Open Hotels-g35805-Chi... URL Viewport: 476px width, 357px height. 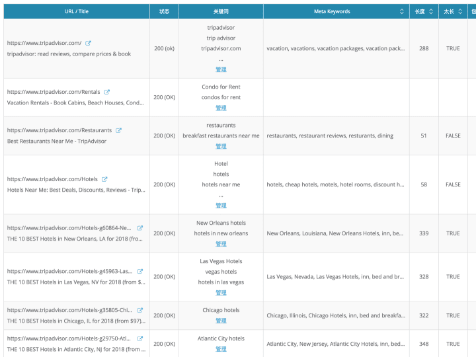coord(69,310)
